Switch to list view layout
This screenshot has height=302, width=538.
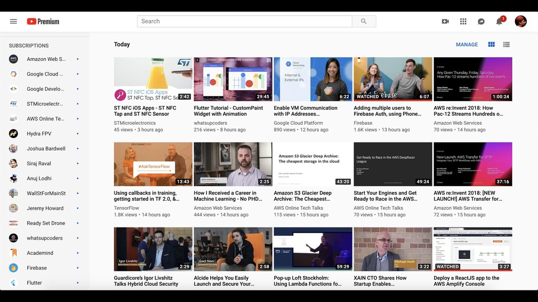point(506,45)
